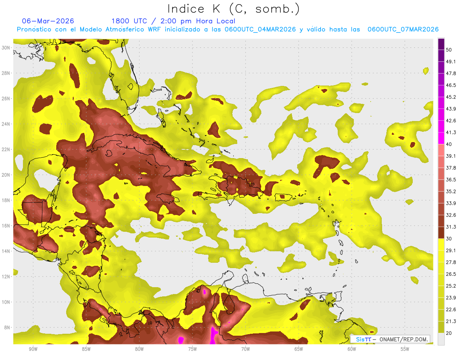
Task: Click the colorbar value '33.9'
Action: 451,203
